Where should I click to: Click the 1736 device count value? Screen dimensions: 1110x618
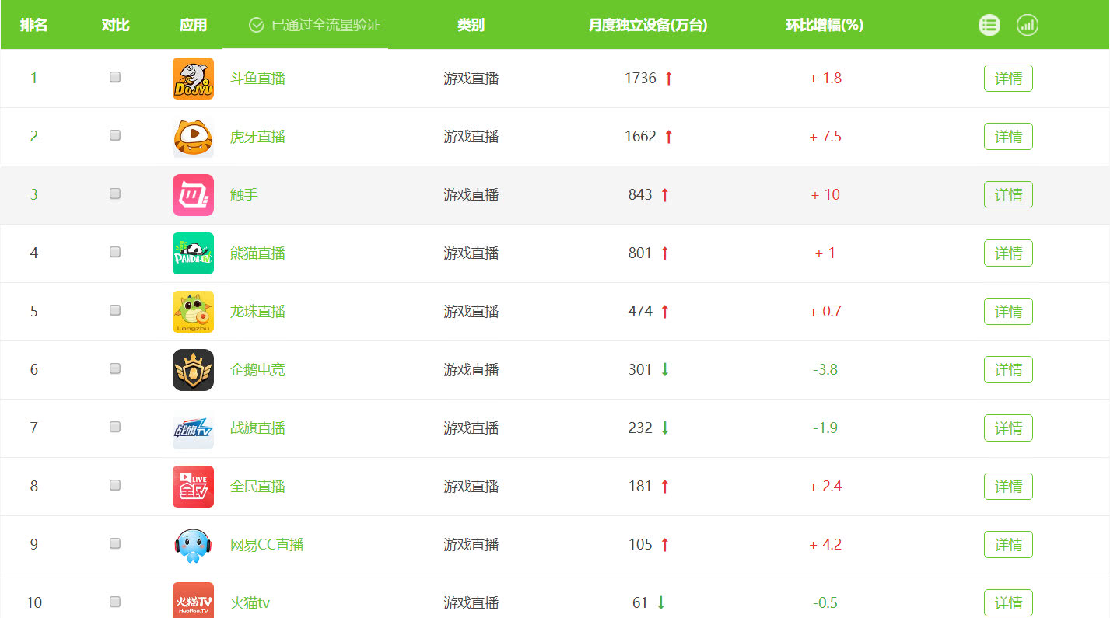coord(640,79)
